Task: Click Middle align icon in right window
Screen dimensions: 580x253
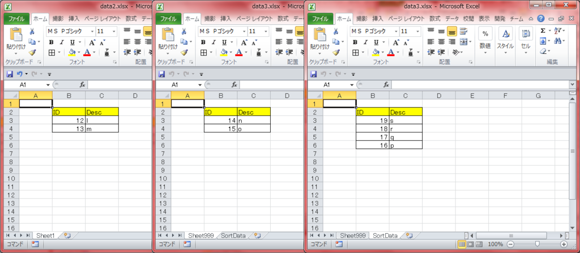Action: [441, 32]
